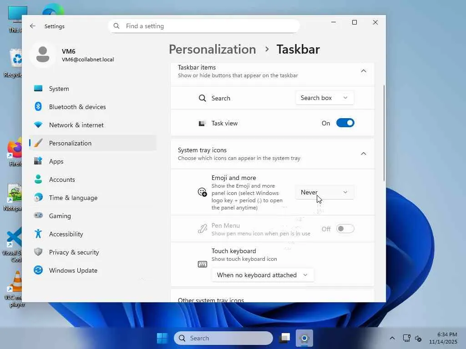The image size is (466, 349).
Task: Click the magnifier icon in Find a setting
Action: tap(116, 26)
